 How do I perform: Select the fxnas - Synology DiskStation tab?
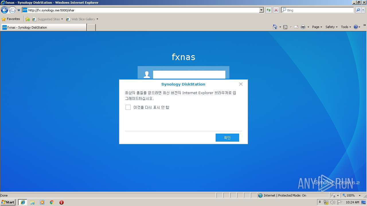44,27
